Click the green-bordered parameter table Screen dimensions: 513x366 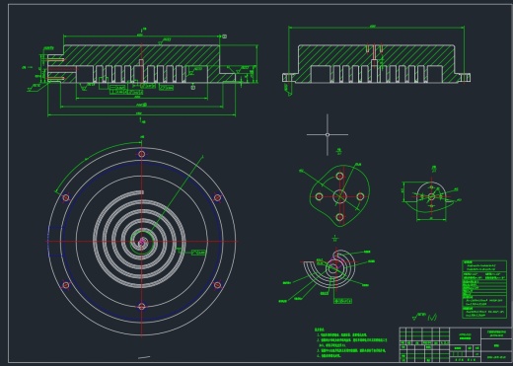click(484, 289)
